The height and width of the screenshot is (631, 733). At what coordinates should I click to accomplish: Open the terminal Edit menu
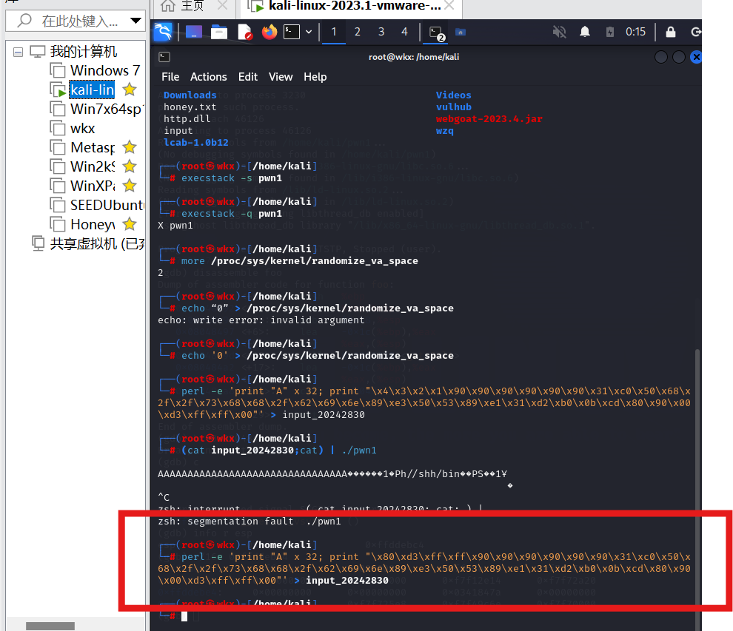tap(248, 77)
